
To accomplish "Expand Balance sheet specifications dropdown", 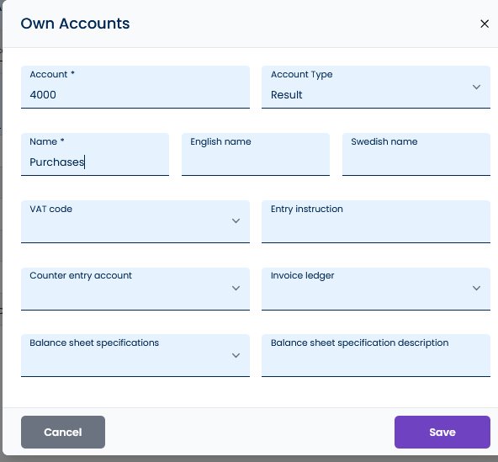I will pyautogui.click(x=135, y=356).
